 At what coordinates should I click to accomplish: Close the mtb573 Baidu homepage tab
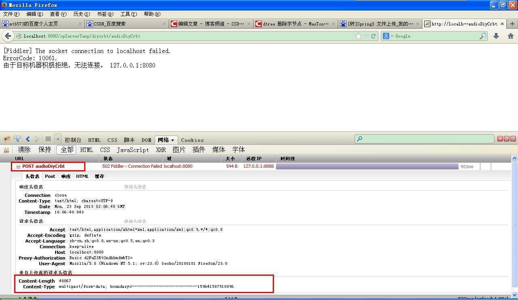click(x=80, y=24)
